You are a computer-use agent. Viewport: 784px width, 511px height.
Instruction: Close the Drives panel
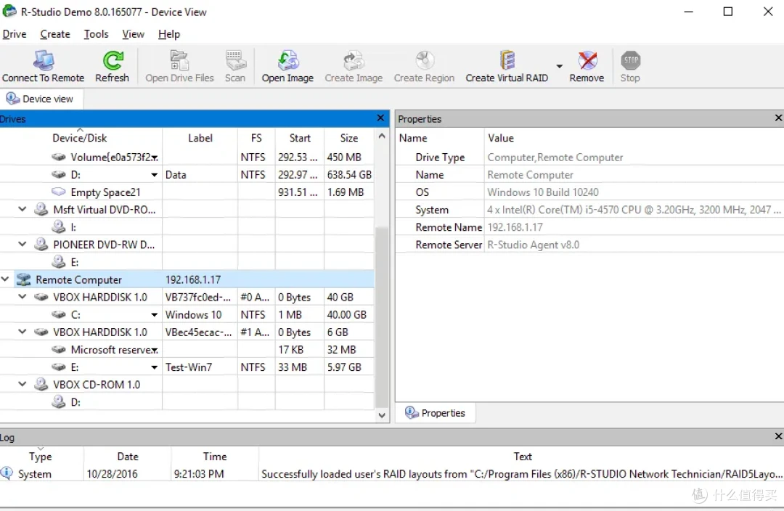380,118
